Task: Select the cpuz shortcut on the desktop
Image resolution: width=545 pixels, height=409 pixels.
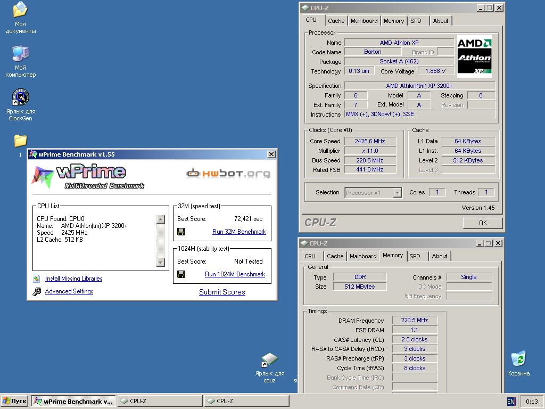Action: (x=269, y=368)
